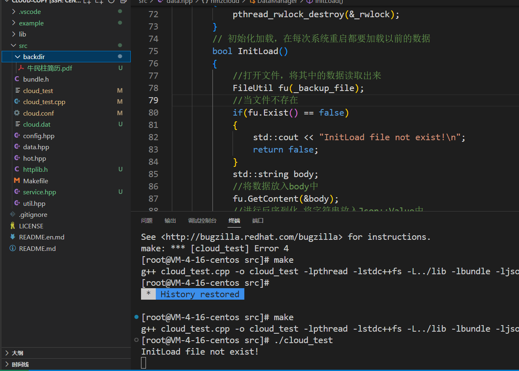Click line number 75 in the gutter
The height and width of the screenshot is (371, 519).
pos(153,51)
